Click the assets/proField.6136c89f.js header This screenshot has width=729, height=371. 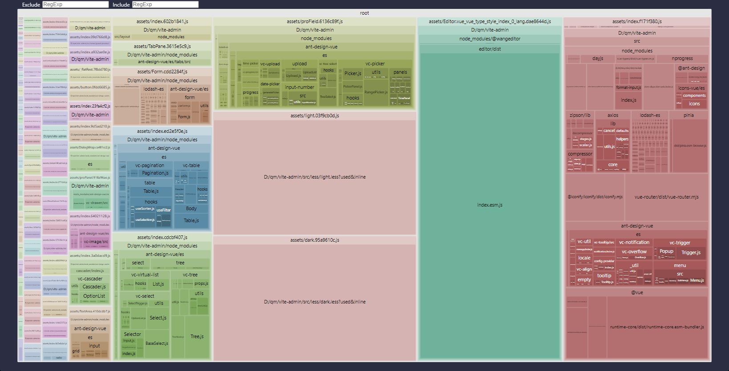point(314,21)
